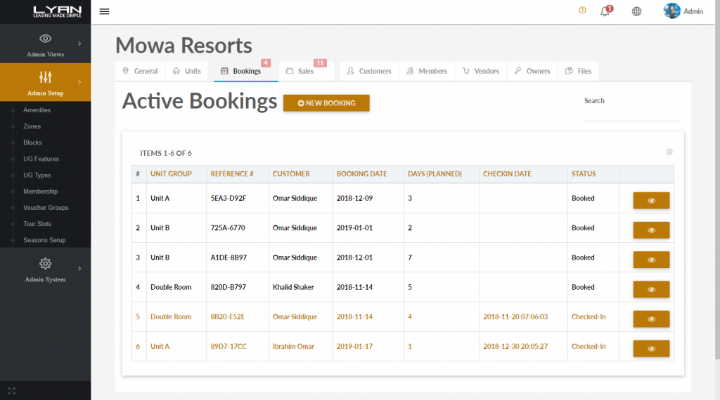Click the Admin user avatar

[x=672, y=11]
